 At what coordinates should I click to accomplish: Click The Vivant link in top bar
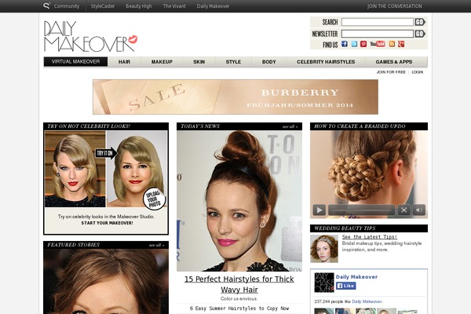pos(174,6)
